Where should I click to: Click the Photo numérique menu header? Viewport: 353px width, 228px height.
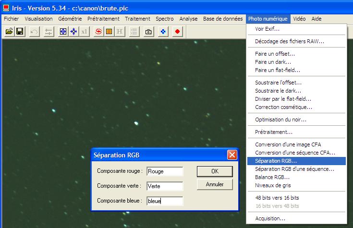[x=268, y=19]
